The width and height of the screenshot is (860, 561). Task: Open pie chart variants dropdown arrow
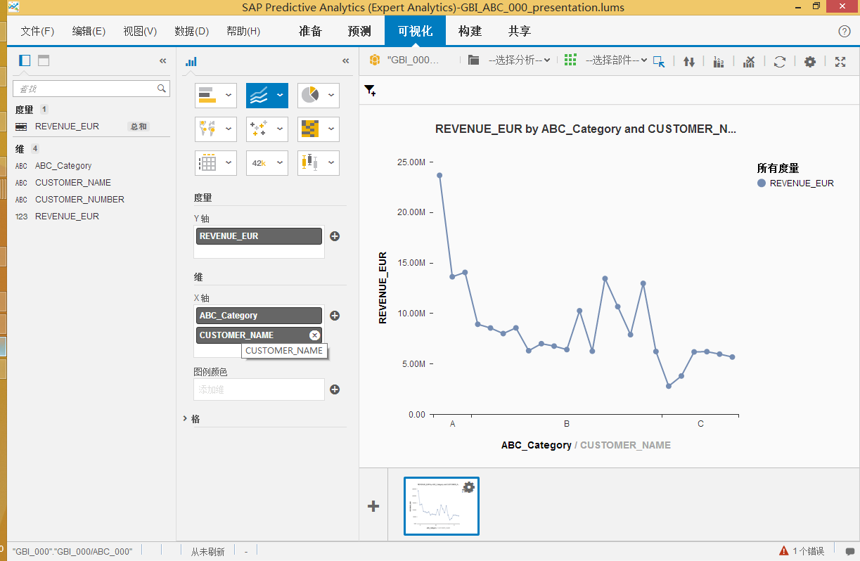[x=331, y=95]
